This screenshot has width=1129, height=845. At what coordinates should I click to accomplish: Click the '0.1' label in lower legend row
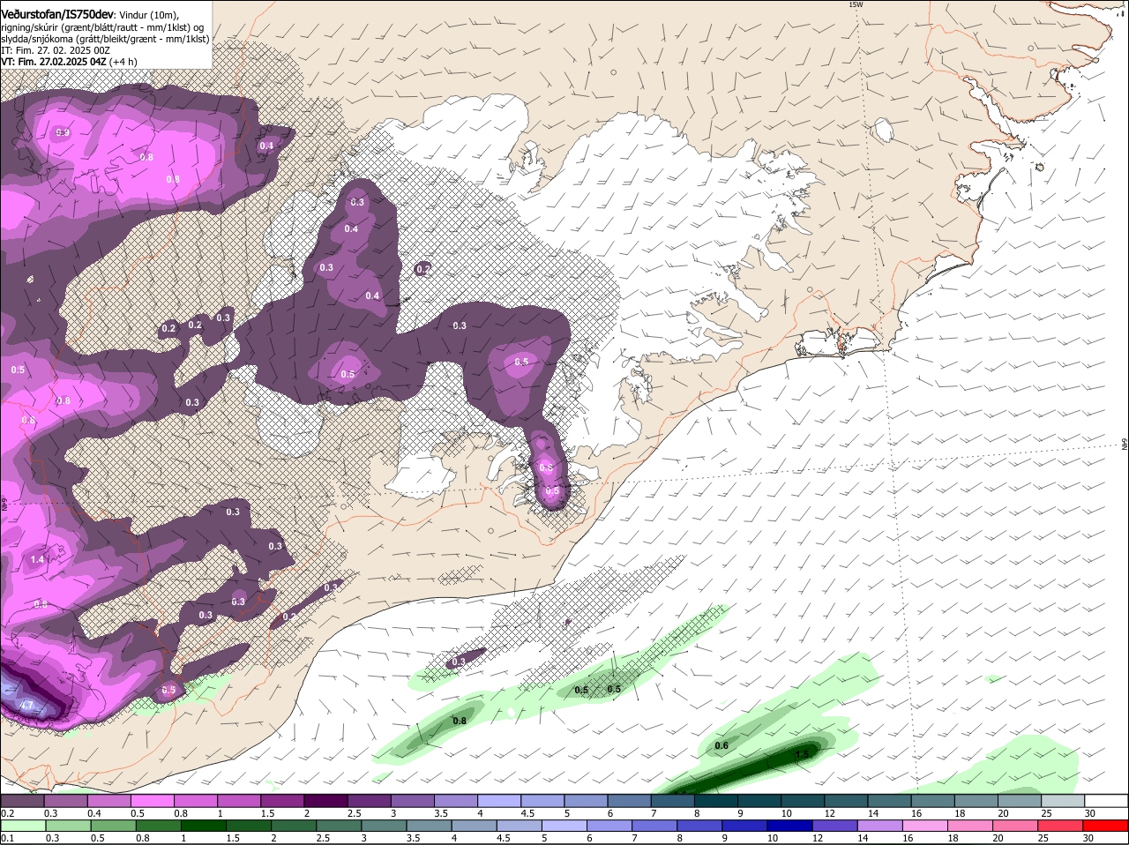click(x=7, y=838)
